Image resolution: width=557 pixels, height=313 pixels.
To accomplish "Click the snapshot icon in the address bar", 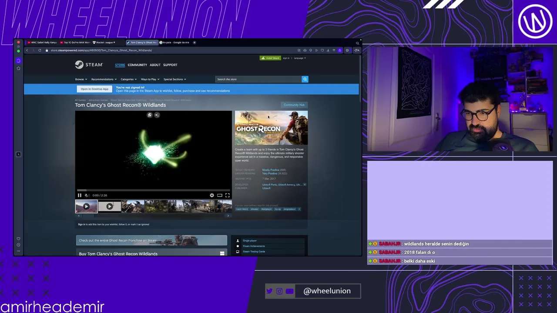I will 305,50.
